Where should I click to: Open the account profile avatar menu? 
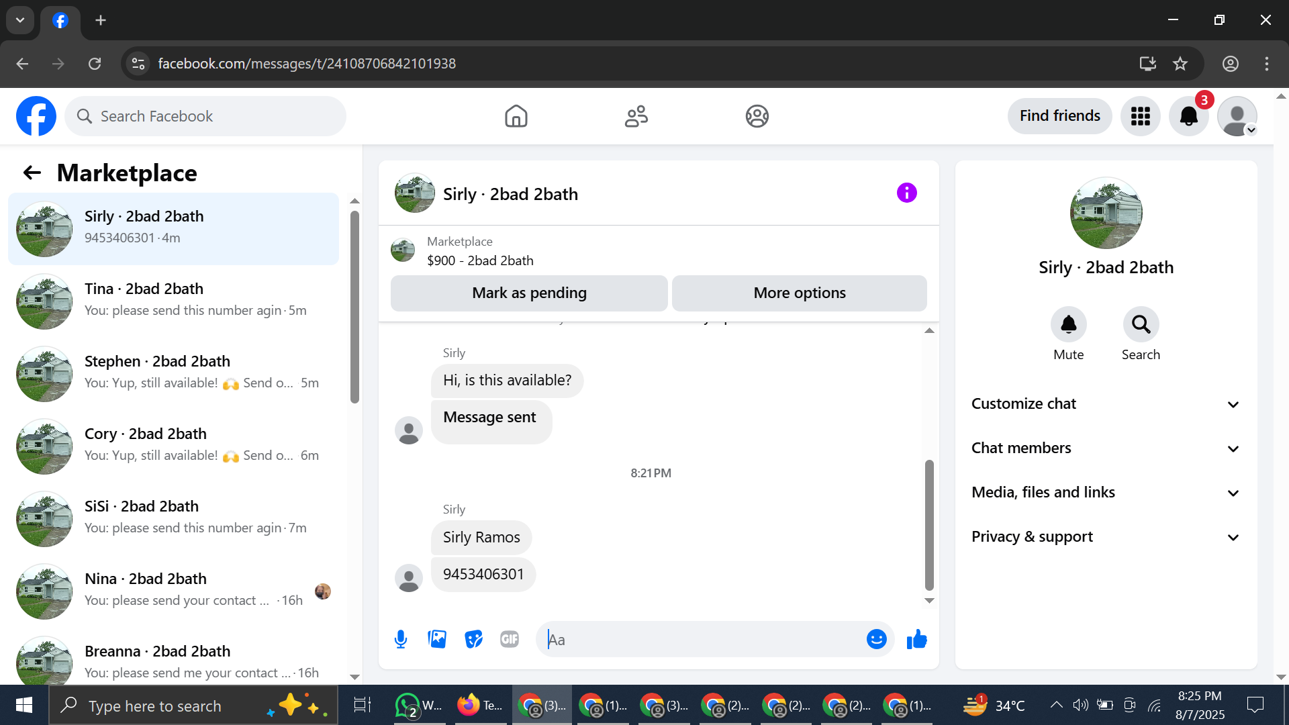pos(1237,116)
